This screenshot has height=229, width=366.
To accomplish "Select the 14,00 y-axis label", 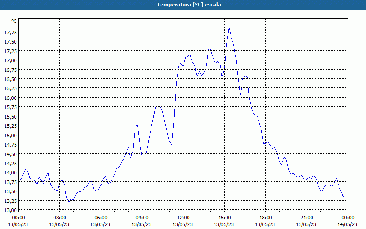I will [11, 173].
